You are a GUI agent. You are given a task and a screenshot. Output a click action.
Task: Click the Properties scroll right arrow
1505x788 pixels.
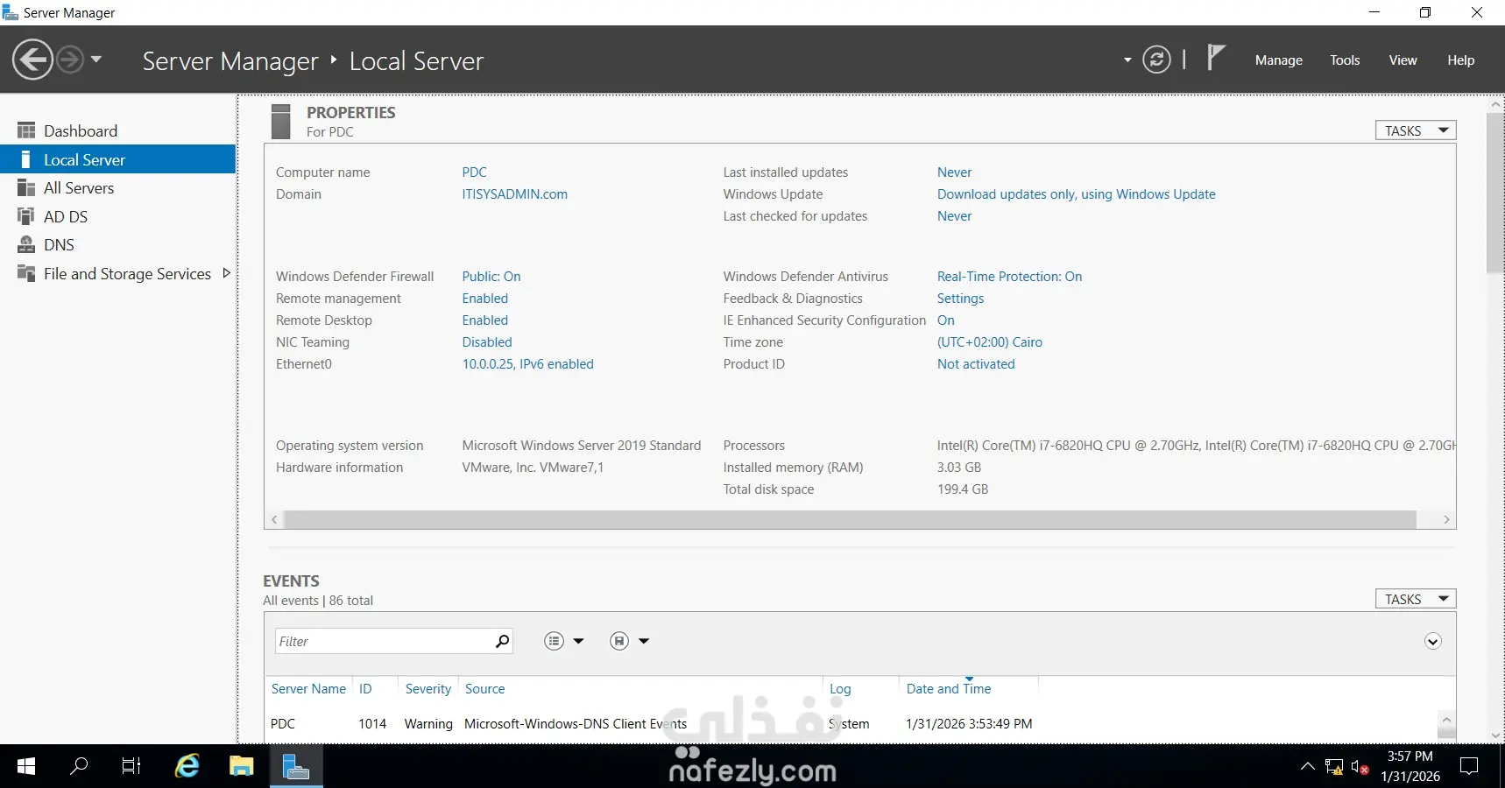coord(1446,519)
